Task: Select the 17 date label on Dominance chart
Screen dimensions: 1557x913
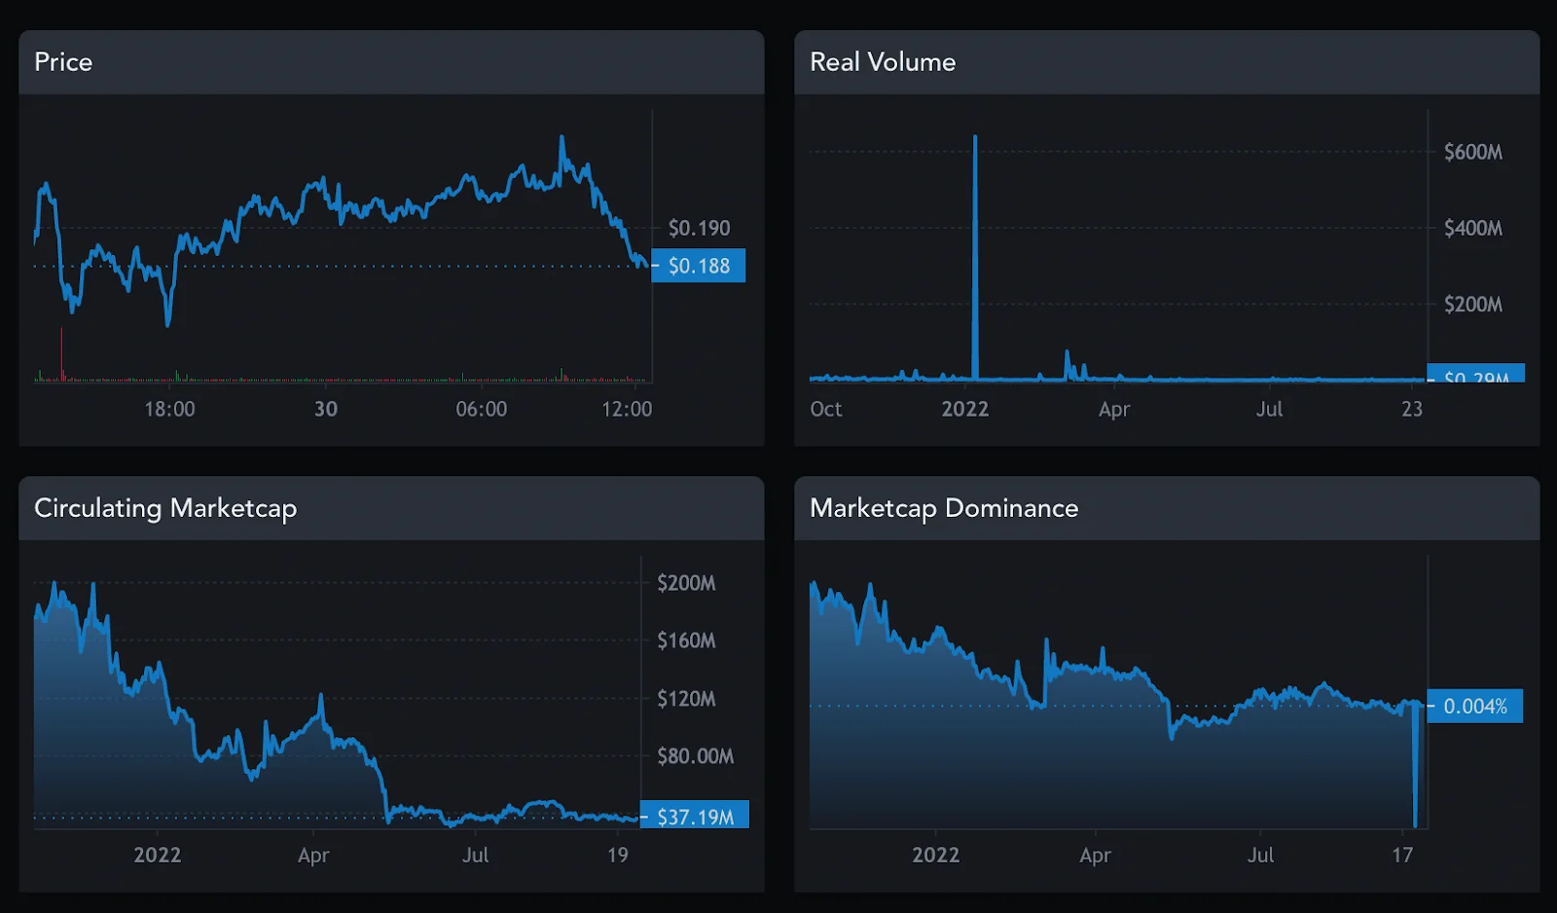Action: [1401, 855]
